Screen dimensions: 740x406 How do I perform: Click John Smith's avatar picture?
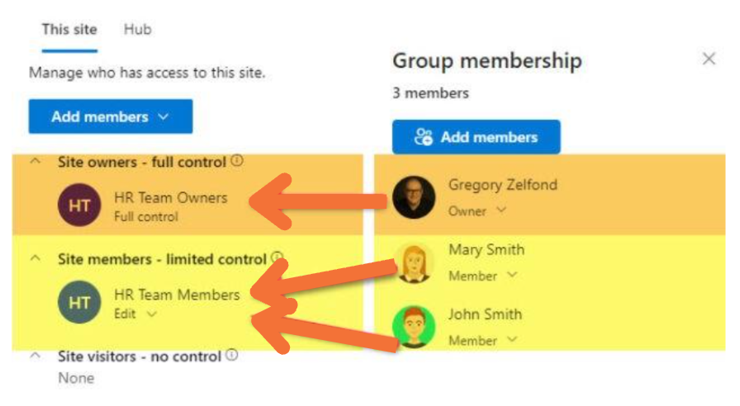(414, 327)
